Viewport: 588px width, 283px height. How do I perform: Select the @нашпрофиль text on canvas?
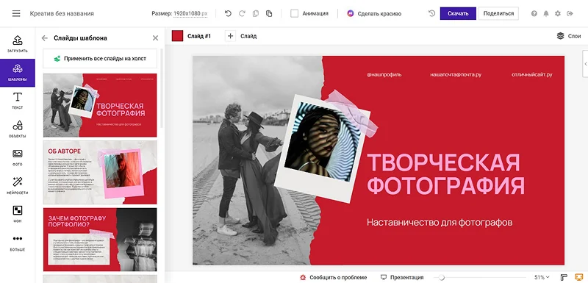384,74
